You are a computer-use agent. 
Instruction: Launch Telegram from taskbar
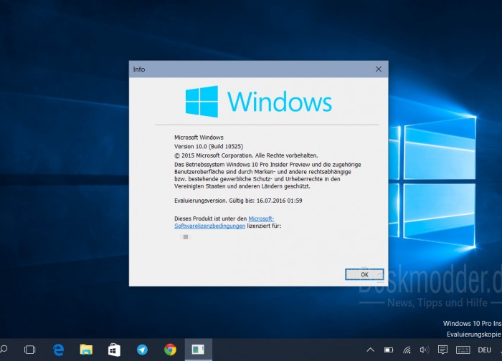pos(142,350)
